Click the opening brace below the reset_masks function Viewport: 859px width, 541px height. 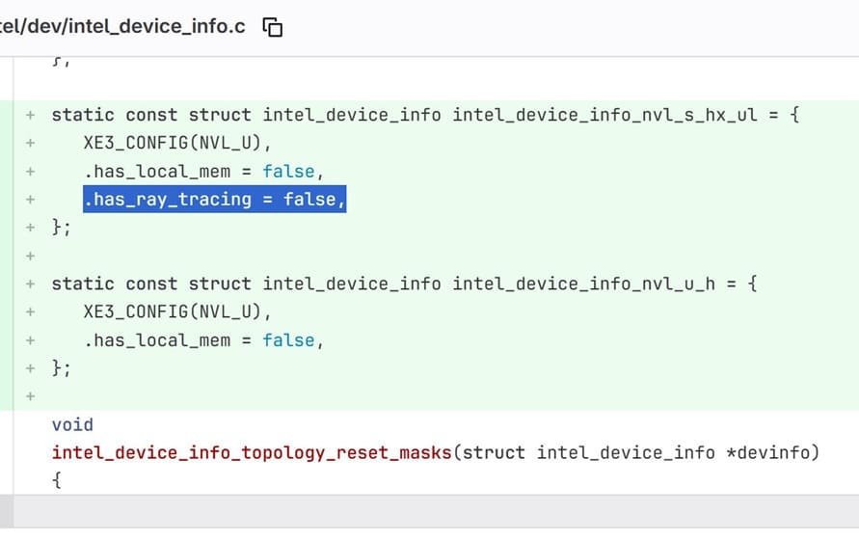pos(57,479)
